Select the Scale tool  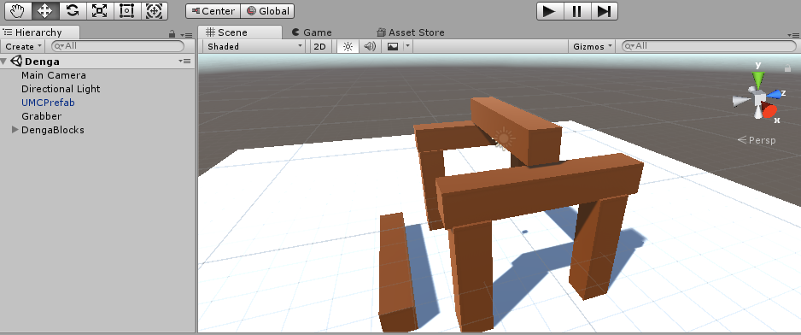pyautogui.click(x=99, y=11)
